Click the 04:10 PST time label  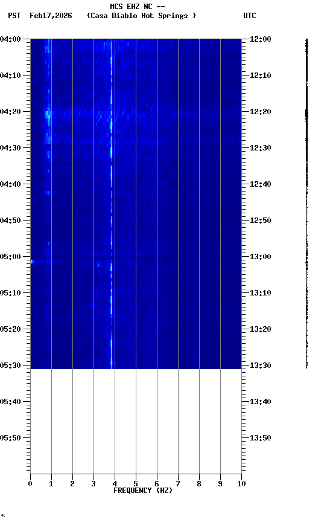point(10,76)
